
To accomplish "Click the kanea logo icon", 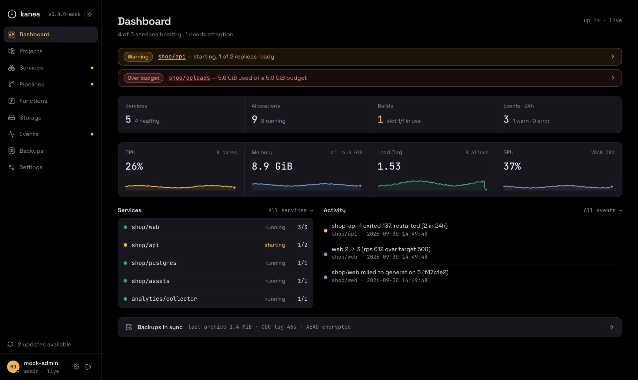I will pos(12,14).
